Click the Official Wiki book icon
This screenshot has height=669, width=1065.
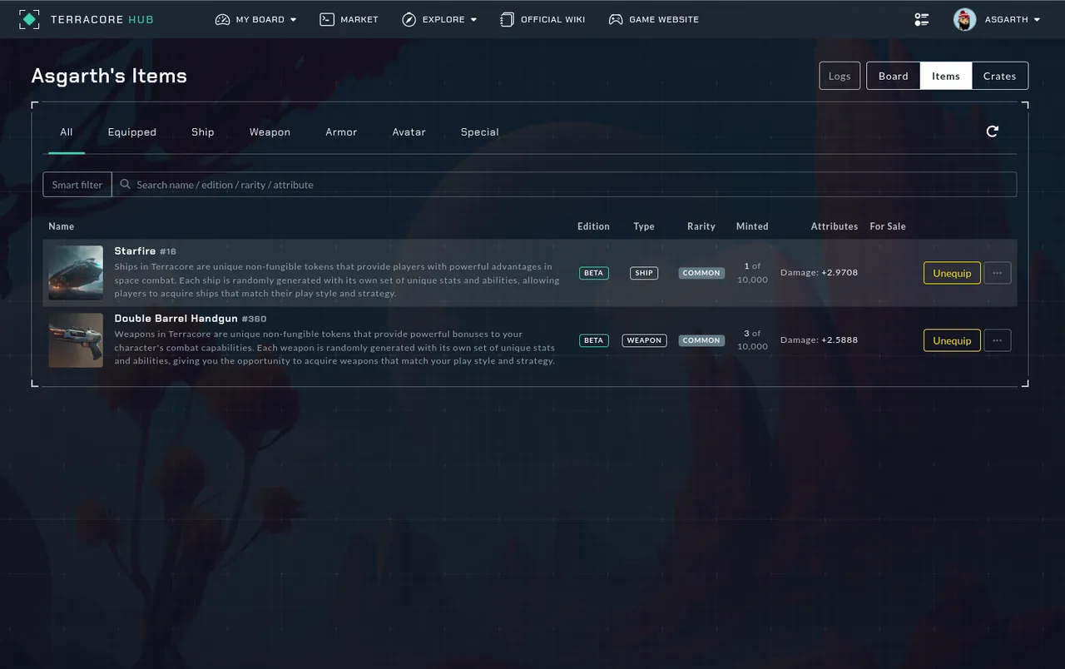click(507, 19)
